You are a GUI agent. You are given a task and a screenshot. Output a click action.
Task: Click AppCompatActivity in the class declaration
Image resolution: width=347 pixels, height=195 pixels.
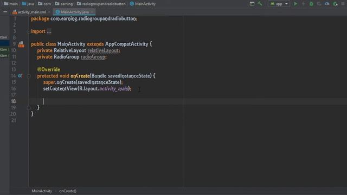(x=126, y=44)
